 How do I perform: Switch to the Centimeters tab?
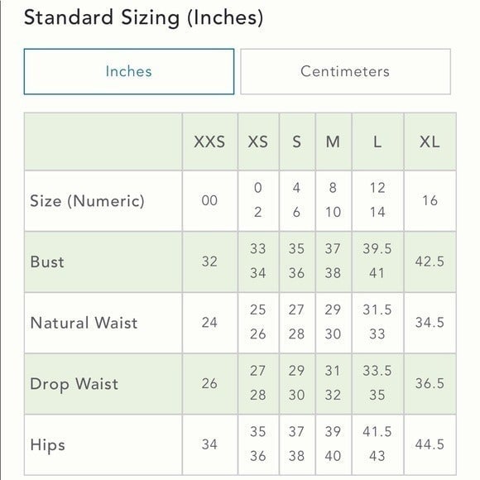click(x=345, y=72)
